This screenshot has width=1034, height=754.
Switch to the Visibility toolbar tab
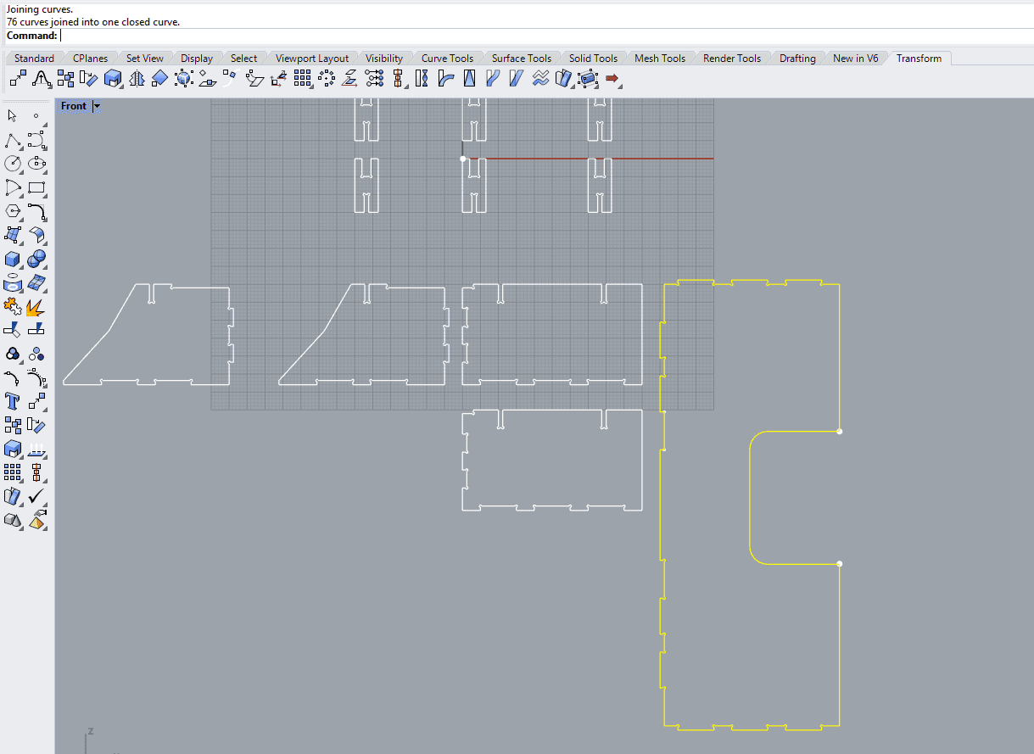click(x=384, y=59)
